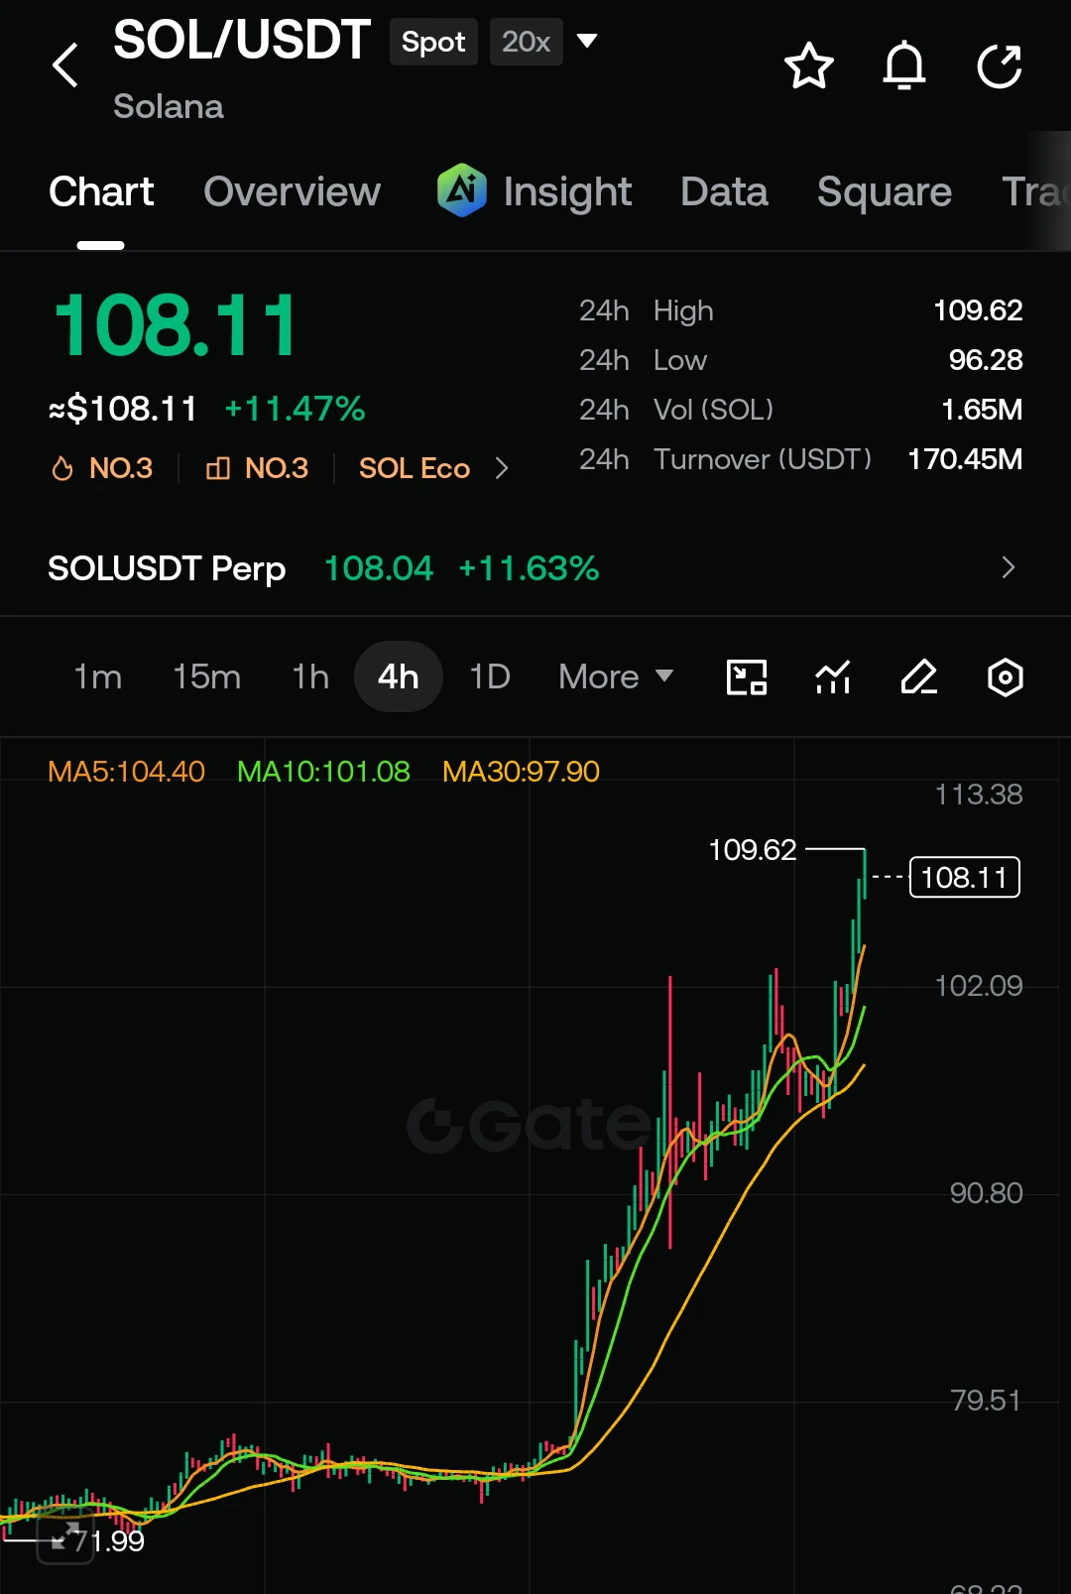1071x1594 pixels.
Task: Tap the 71.99 low marker on chart
Action: click(x=109, y=1540)
